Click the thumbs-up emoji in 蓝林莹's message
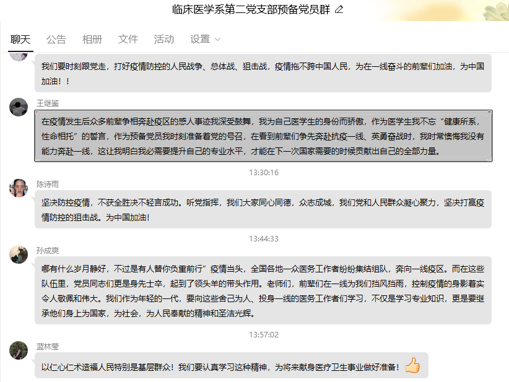 [412, 366]
